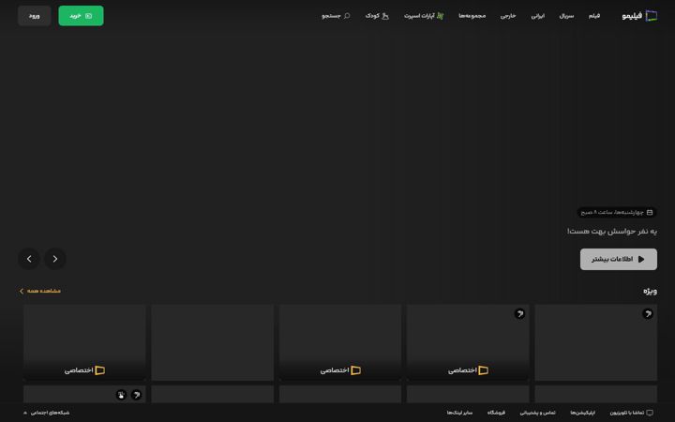Viewport: 675px width, 422px height.
Task: Expand شبکه‌های اجتماعی in the footer
Action: (x=47, y=413)
